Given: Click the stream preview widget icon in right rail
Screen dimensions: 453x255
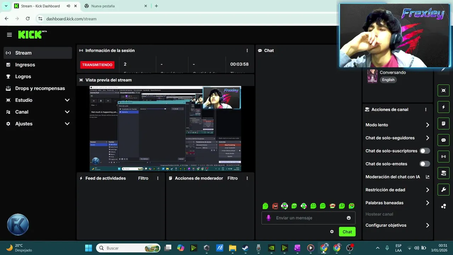Looking at the screenshot, I should 443,90.
